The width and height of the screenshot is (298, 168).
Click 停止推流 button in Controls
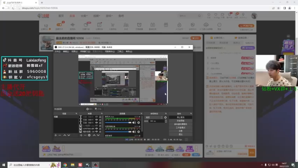pyautogui.click(x=180, y=117)
